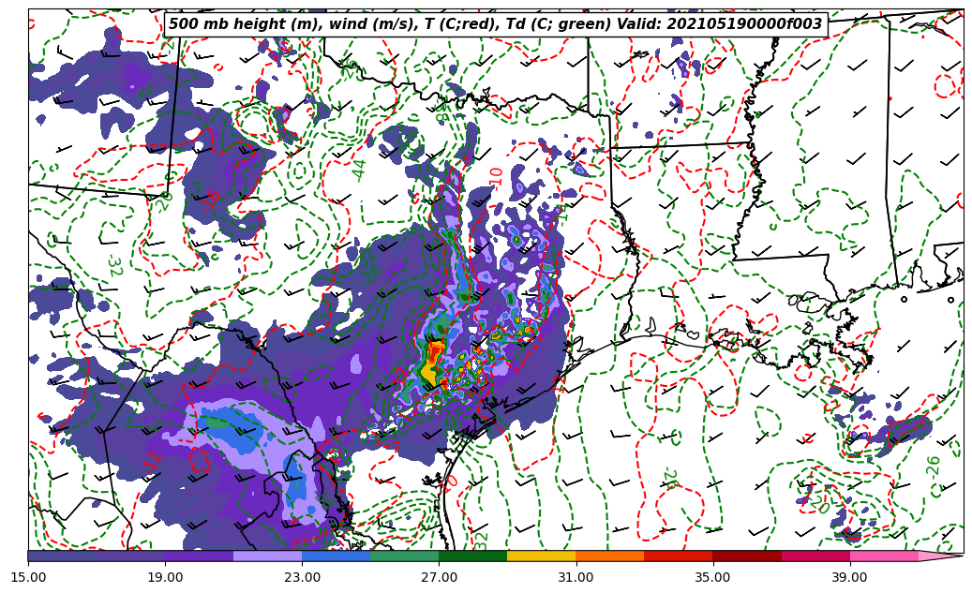972x593 pixels.
Task: Select the bright blue colorbar segment
Action: tap(336, 556)
